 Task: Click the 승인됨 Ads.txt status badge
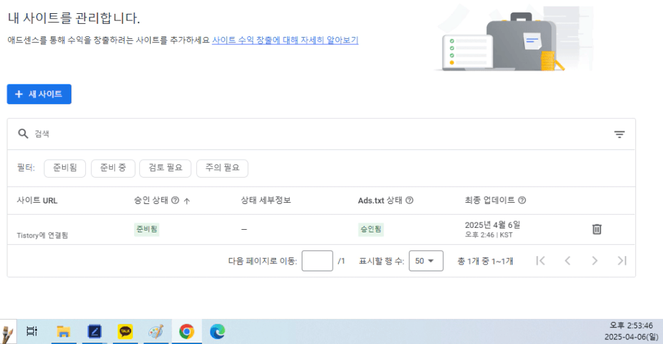(371, 229)
